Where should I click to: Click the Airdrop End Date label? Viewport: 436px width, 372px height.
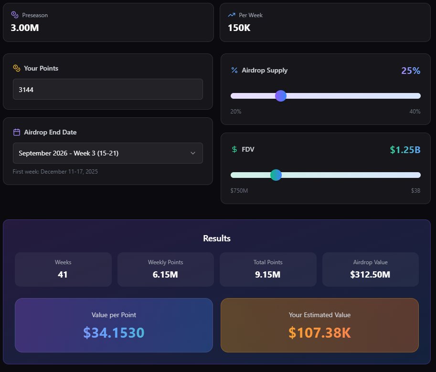click(50, 132)
